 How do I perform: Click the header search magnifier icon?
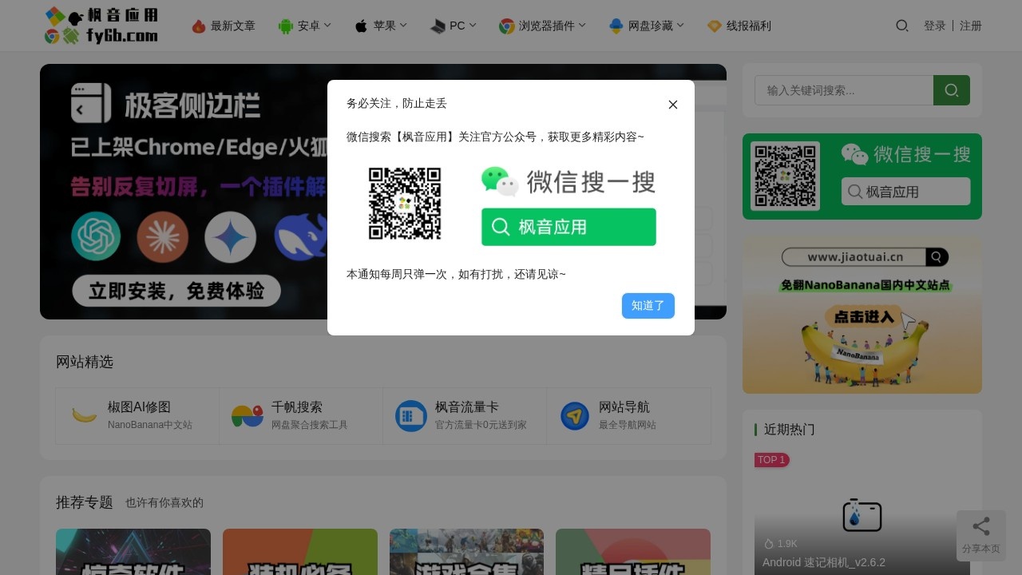902,26
